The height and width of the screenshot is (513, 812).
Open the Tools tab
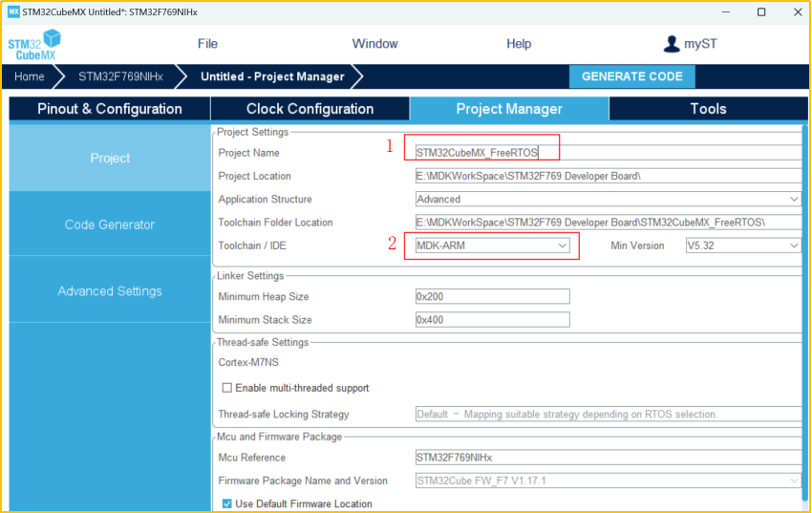pos(708,109)
